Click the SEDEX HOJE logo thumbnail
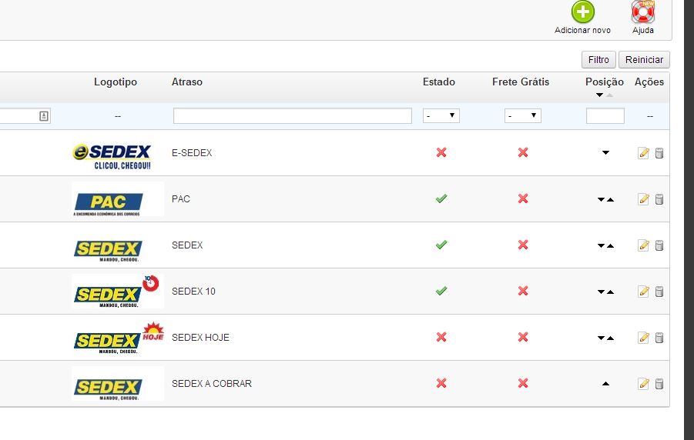Screen dimensions: 694x440 pyautogui.click(x=118, y=338)
